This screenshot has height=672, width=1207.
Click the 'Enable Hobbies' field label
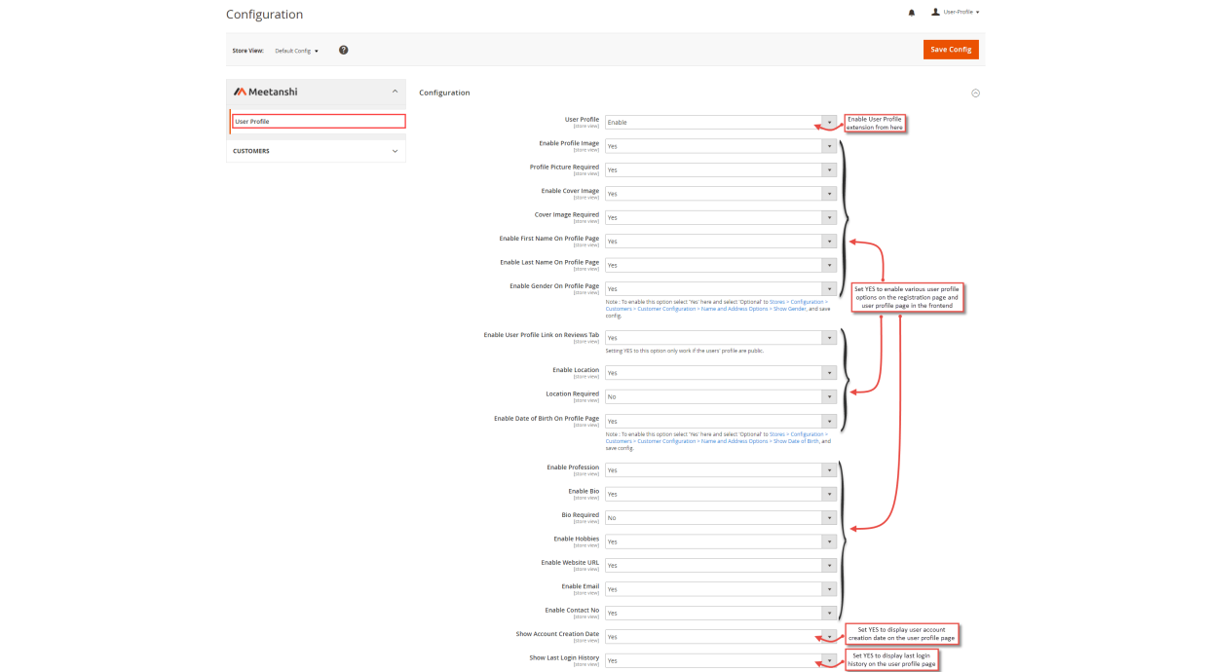click(x=577, y=539)
